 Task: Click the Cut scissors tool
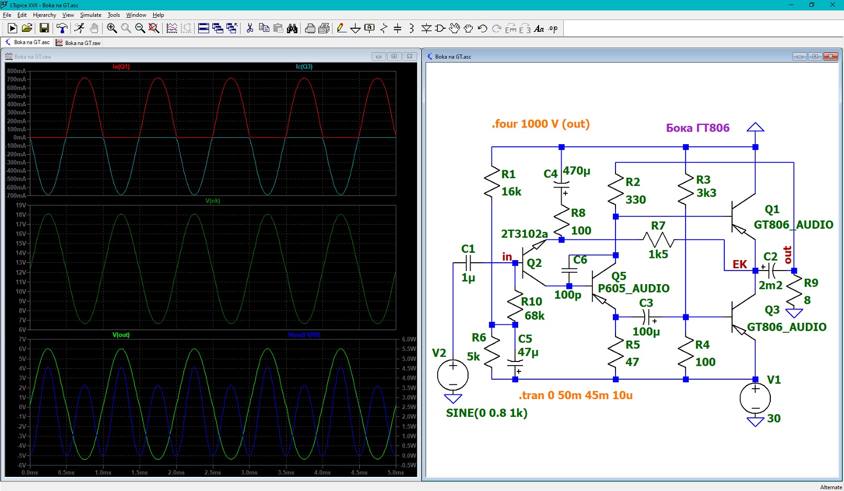(250, 28)
